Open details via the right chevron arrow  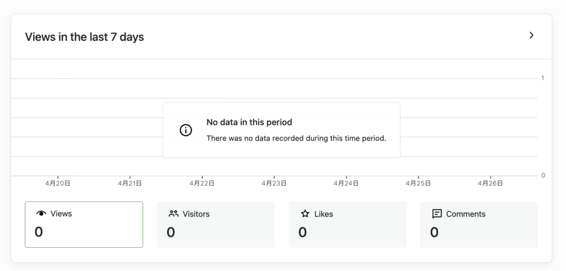pos(531,35)
